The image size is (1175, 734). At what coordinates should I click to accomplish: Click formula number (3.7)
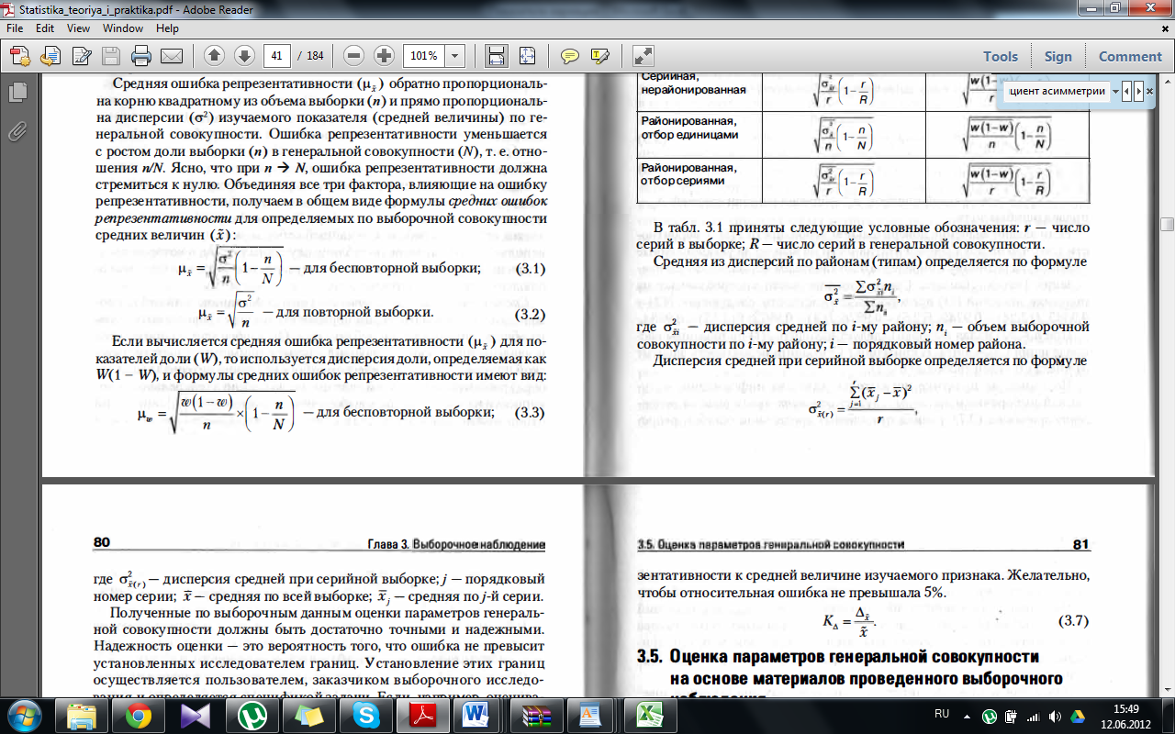1073,621
